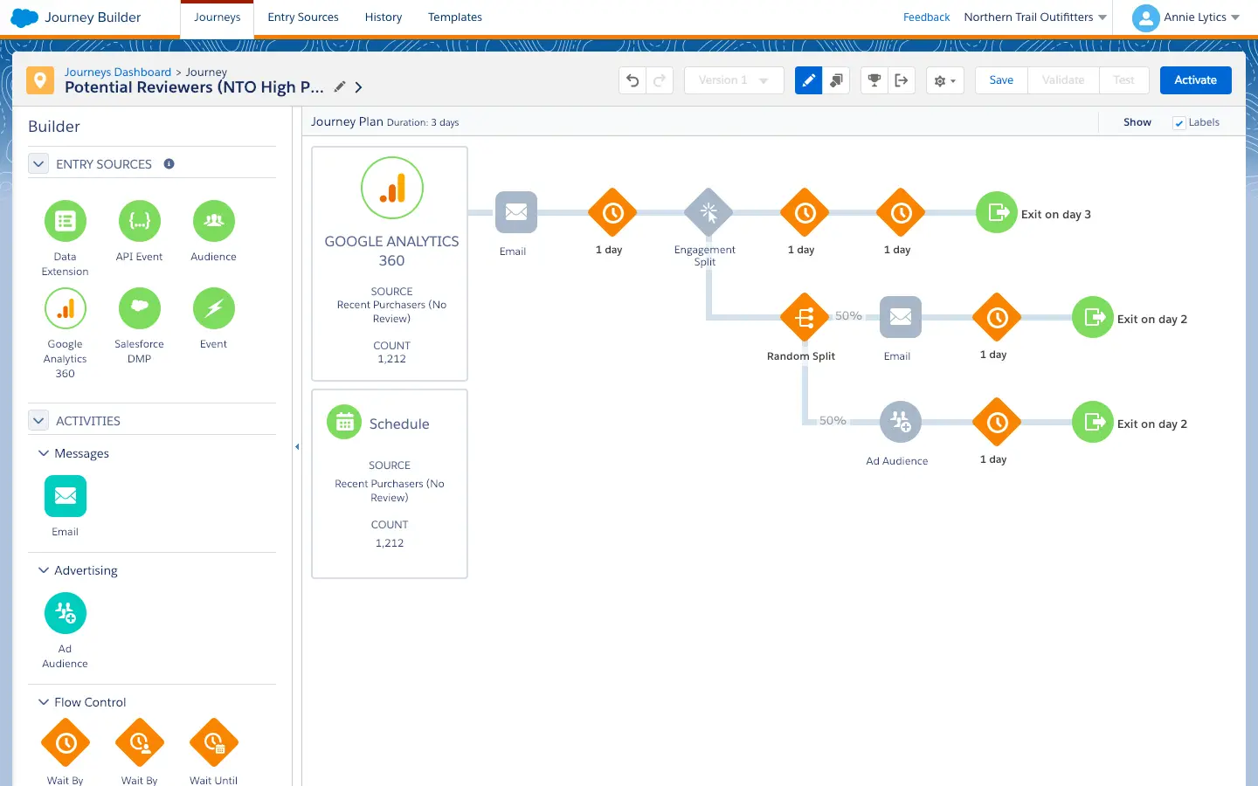
Task: Collapse the Messages group
Action: pos(44,453)
